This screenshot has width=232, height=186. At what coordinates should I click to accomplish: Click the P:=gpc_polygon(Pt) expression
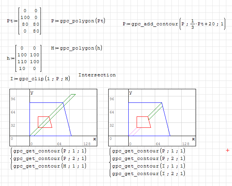(78, 21)
